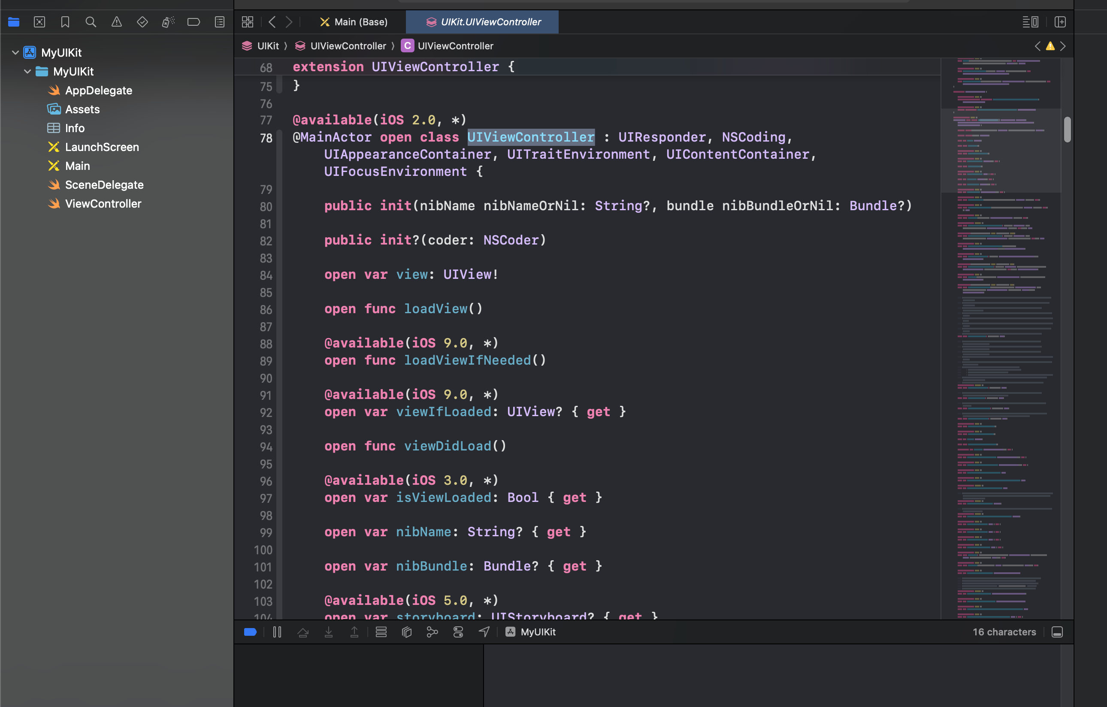
Task: Open the SceneDelegate file
Action: [104, 185]
